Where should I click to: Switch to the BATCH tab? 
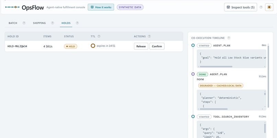[x=13, y=23]
